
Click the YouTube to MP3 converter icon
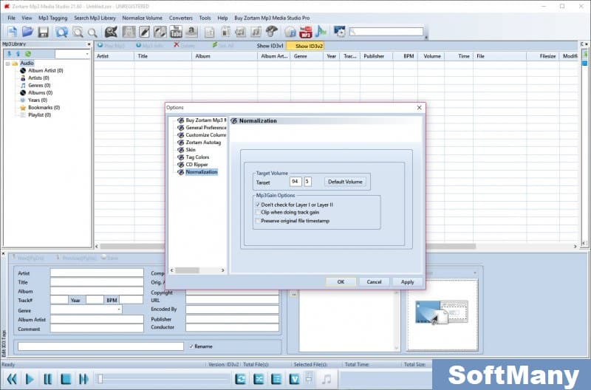click(306, 32)
